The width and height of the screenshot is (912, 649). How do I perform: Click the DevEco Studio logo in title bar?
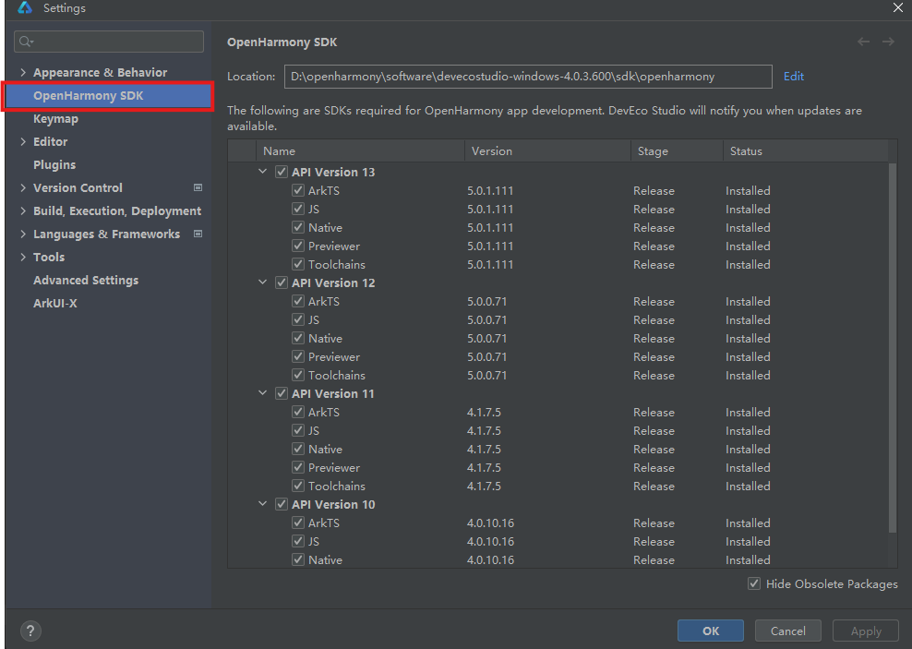pyautogui.click(x=25, y=8)
